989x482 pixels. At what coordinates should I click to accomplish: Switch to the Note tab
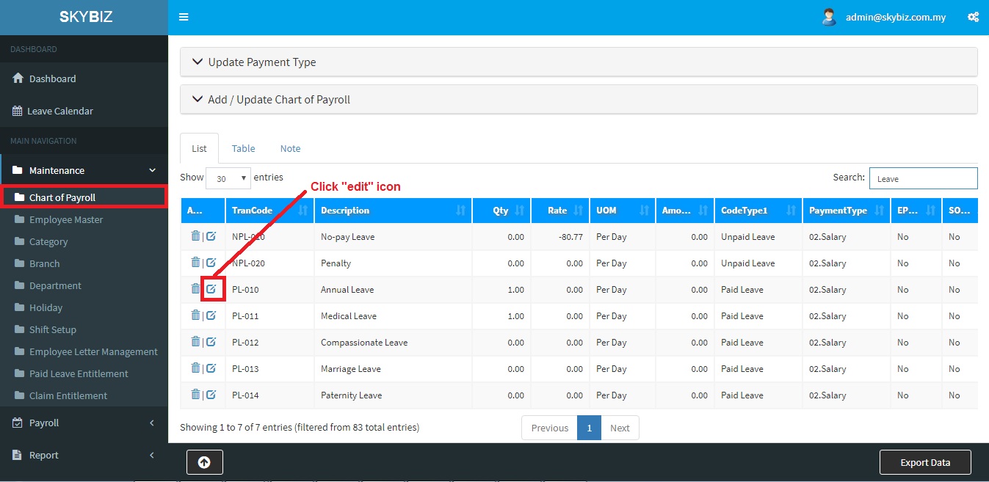(290, 148)
